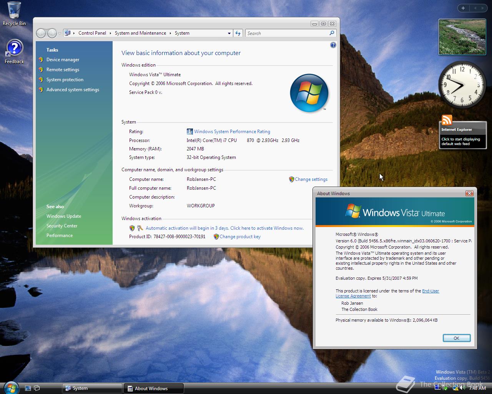
Task: Open the Recycle Bin
Action: pos(14,12)
